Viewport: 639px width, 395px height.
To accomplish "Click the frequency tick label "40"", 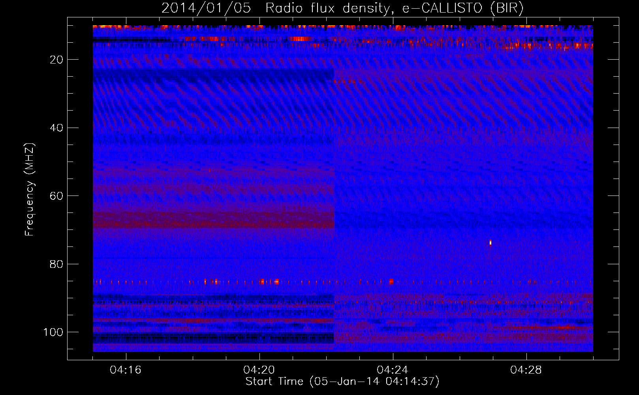I will click(56, 128).
